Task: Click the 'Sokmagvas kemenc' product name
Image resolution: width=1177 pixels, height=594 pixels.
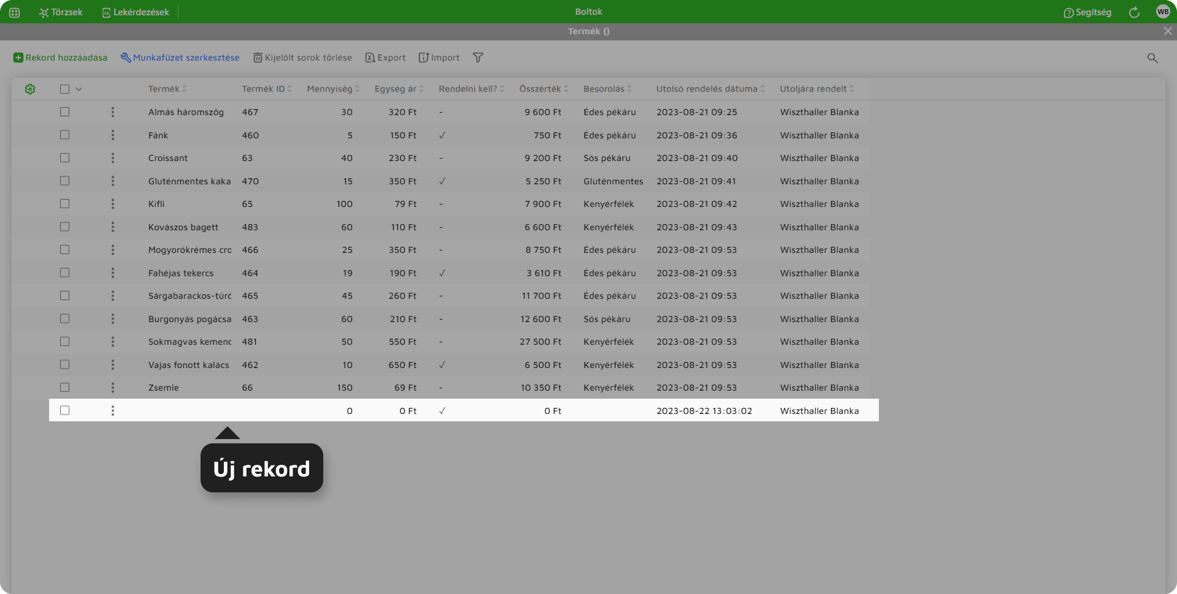Action: tap(190, 342)
